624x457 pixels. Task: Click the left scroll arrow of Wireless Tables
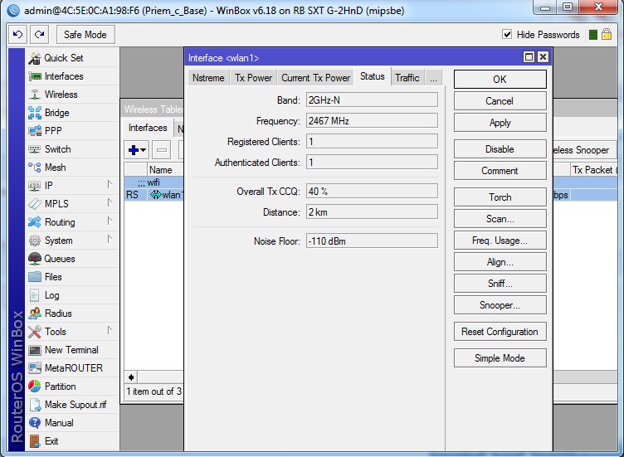click(131, 377)
